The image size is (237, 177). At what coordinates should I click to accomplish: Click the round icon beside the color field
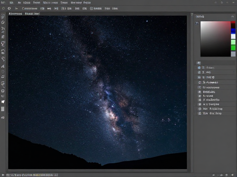click(x=197, y=23)
